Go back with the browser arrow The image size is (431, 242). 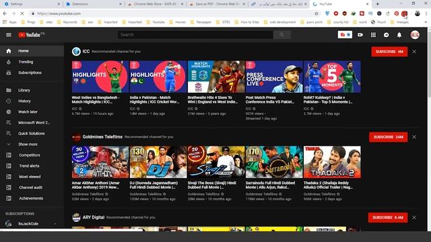pos(5,13)
